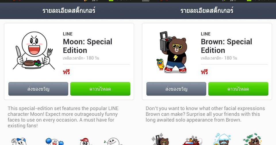Preview Moon sticker with red LINE cap
Image resolution: width=276 pixels, height=145 pixels.
click(85, 142)
